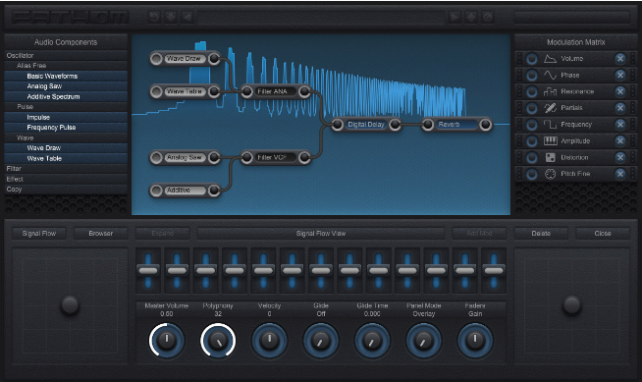Expand the Effect category
The height and width of the screenshot is (382, 642).
[x=66, y=179]
